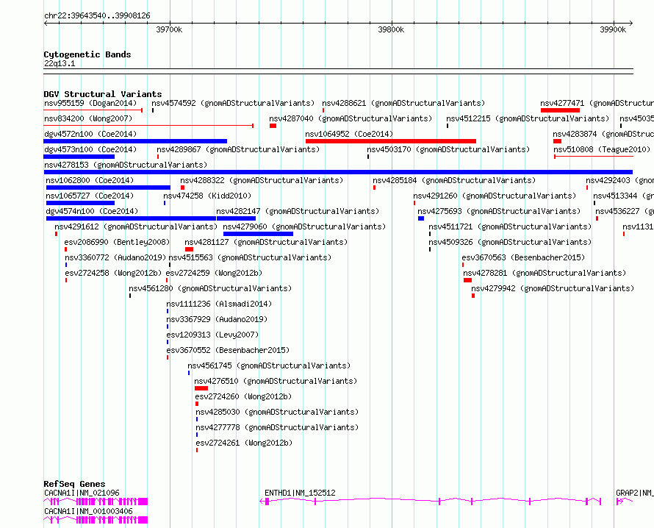The image size is (654, 528).
Task: Select nsv4277778 variant label
Action: pyautogui.click(x=277, y=427)
